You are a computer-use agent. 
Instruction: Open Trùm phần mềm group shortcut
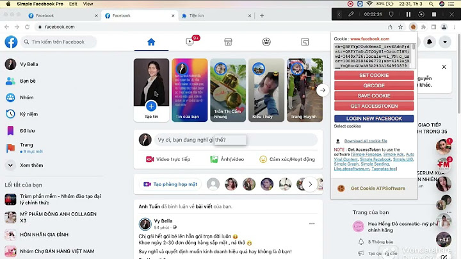(53, 199)
